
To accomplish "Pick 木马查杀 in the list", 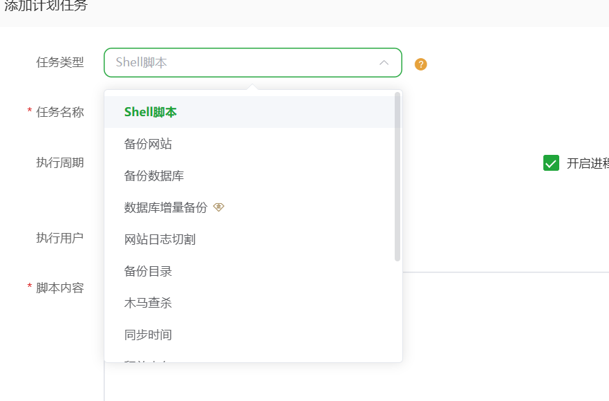I will [x=148, y=303].
